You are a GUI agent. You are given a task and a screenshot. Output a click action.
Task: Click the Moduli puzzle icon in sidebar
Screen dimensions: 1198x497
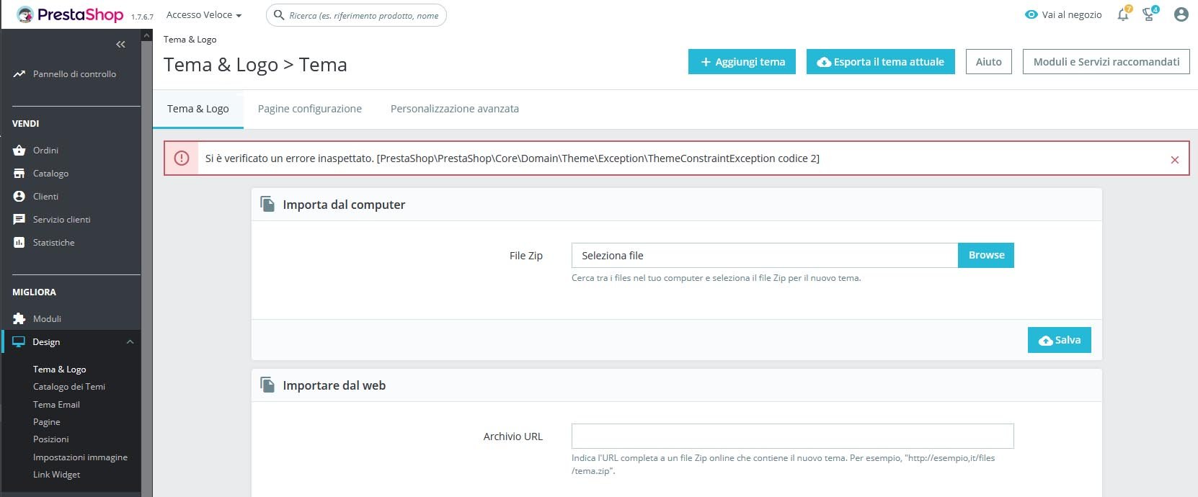tap(19, 319)
